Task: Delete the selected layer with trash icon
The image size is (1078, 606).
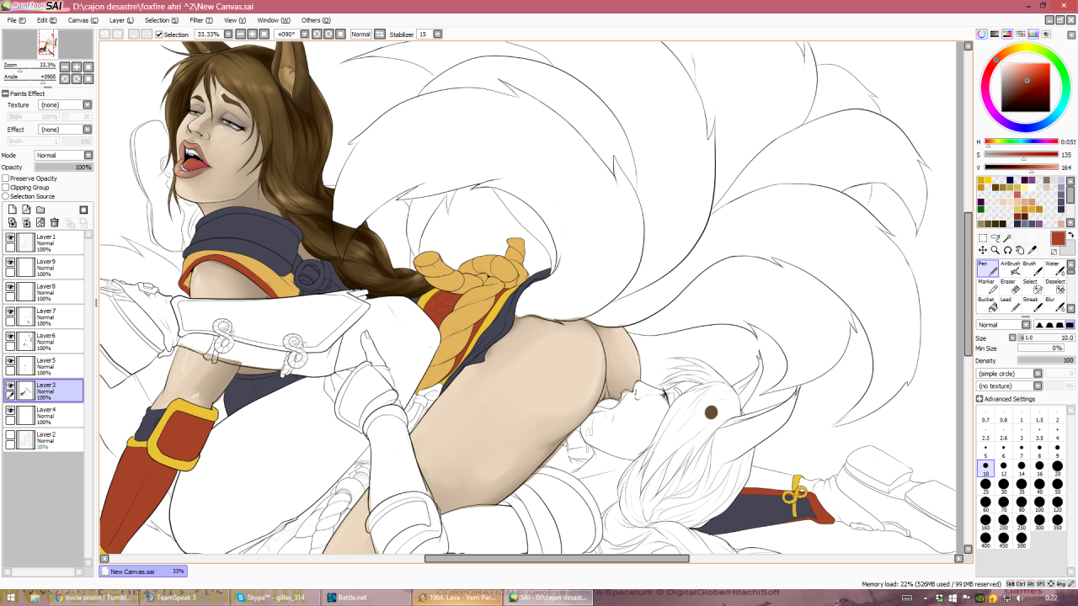Action: point(55,223)
